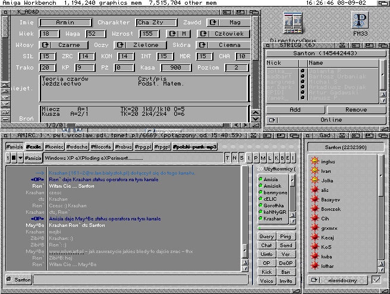Viewport: 390px width, 294px height.
Task: Click the Query button in AmIRC
Action: 266,236
